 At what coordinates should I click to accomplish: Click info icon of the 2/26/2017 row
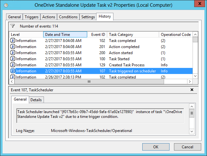pos(13,77)
